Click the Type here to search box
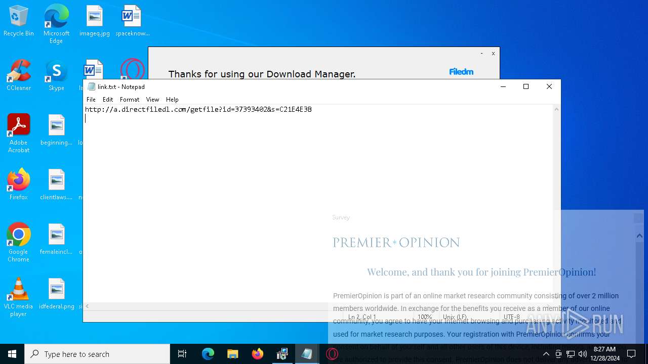This screenshot has width=648, height=364. pos(97,354)
